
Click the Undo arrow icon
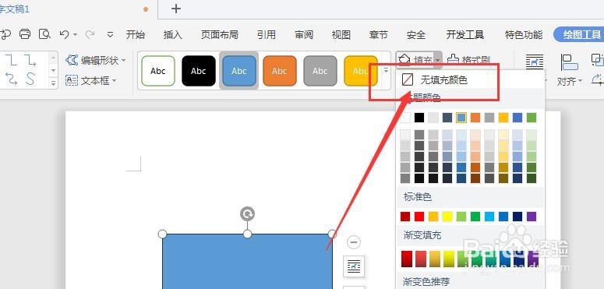point(65,34)
